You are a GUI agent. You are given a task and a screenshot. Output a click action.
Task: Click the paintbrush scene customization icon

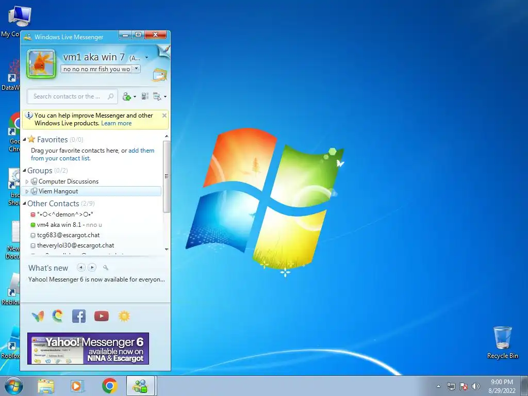click(164, 51)
